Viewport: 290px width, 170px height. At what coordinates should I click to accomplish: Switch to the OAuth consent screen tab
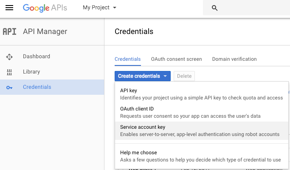tap(177, 59)
